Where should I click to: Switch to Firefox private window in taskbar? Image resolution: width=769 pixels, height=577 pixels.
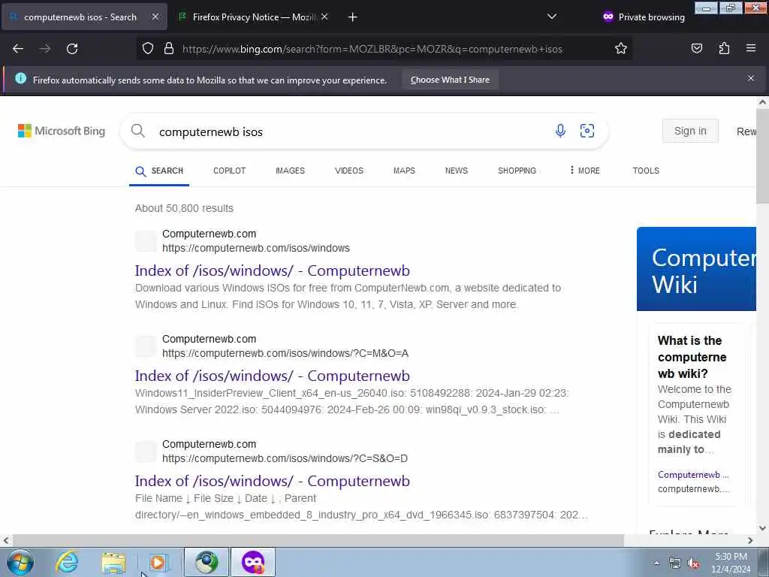(253, 562)
